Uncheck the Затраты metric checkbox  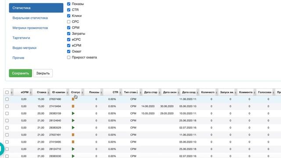point(68,33)
